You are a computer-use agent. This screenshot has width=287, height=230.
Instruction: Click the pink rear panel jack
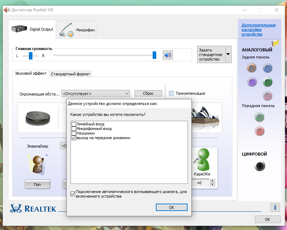coord(267,96)
